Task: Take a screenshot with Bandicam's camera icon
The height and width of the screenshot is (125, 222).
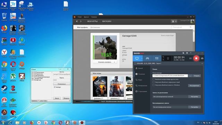Action: click(202, 58)
